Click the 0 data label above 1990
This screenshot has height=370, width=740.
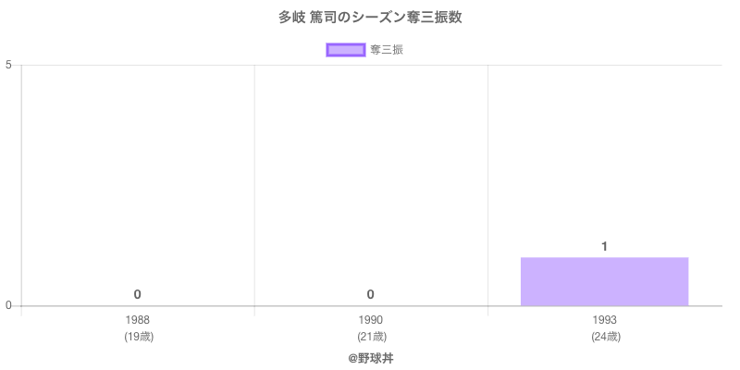click(x=370, y=294)
